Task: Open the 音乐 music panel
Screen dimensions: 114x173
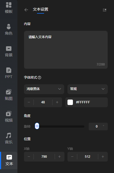Action: [9, 138]
